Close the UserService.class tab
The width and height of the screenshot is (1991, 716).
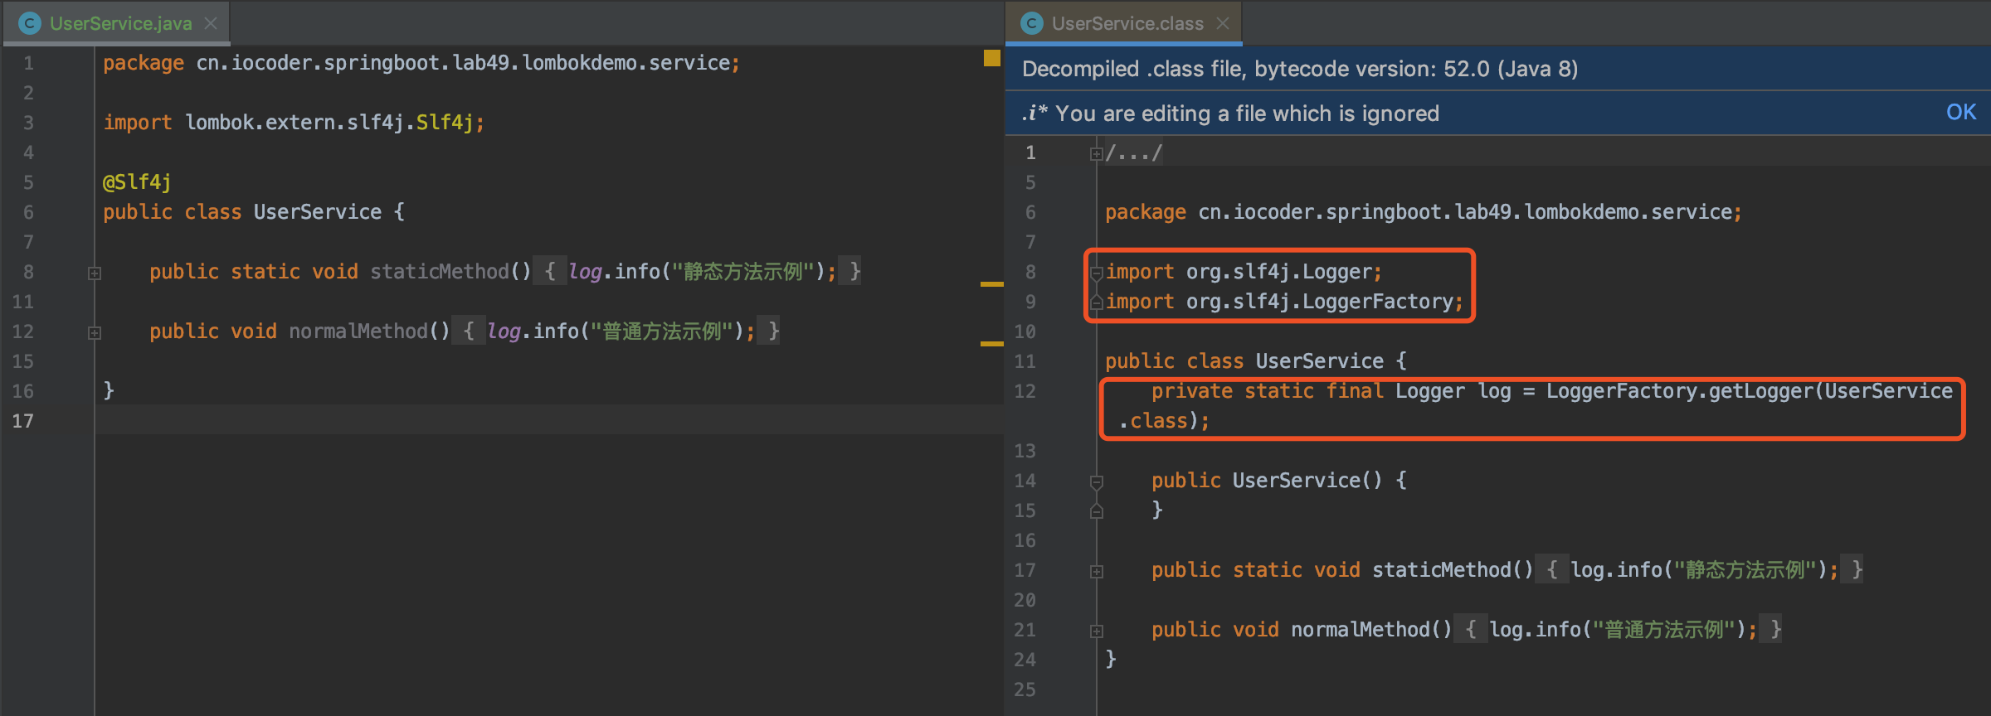(x=1223, y=23)
